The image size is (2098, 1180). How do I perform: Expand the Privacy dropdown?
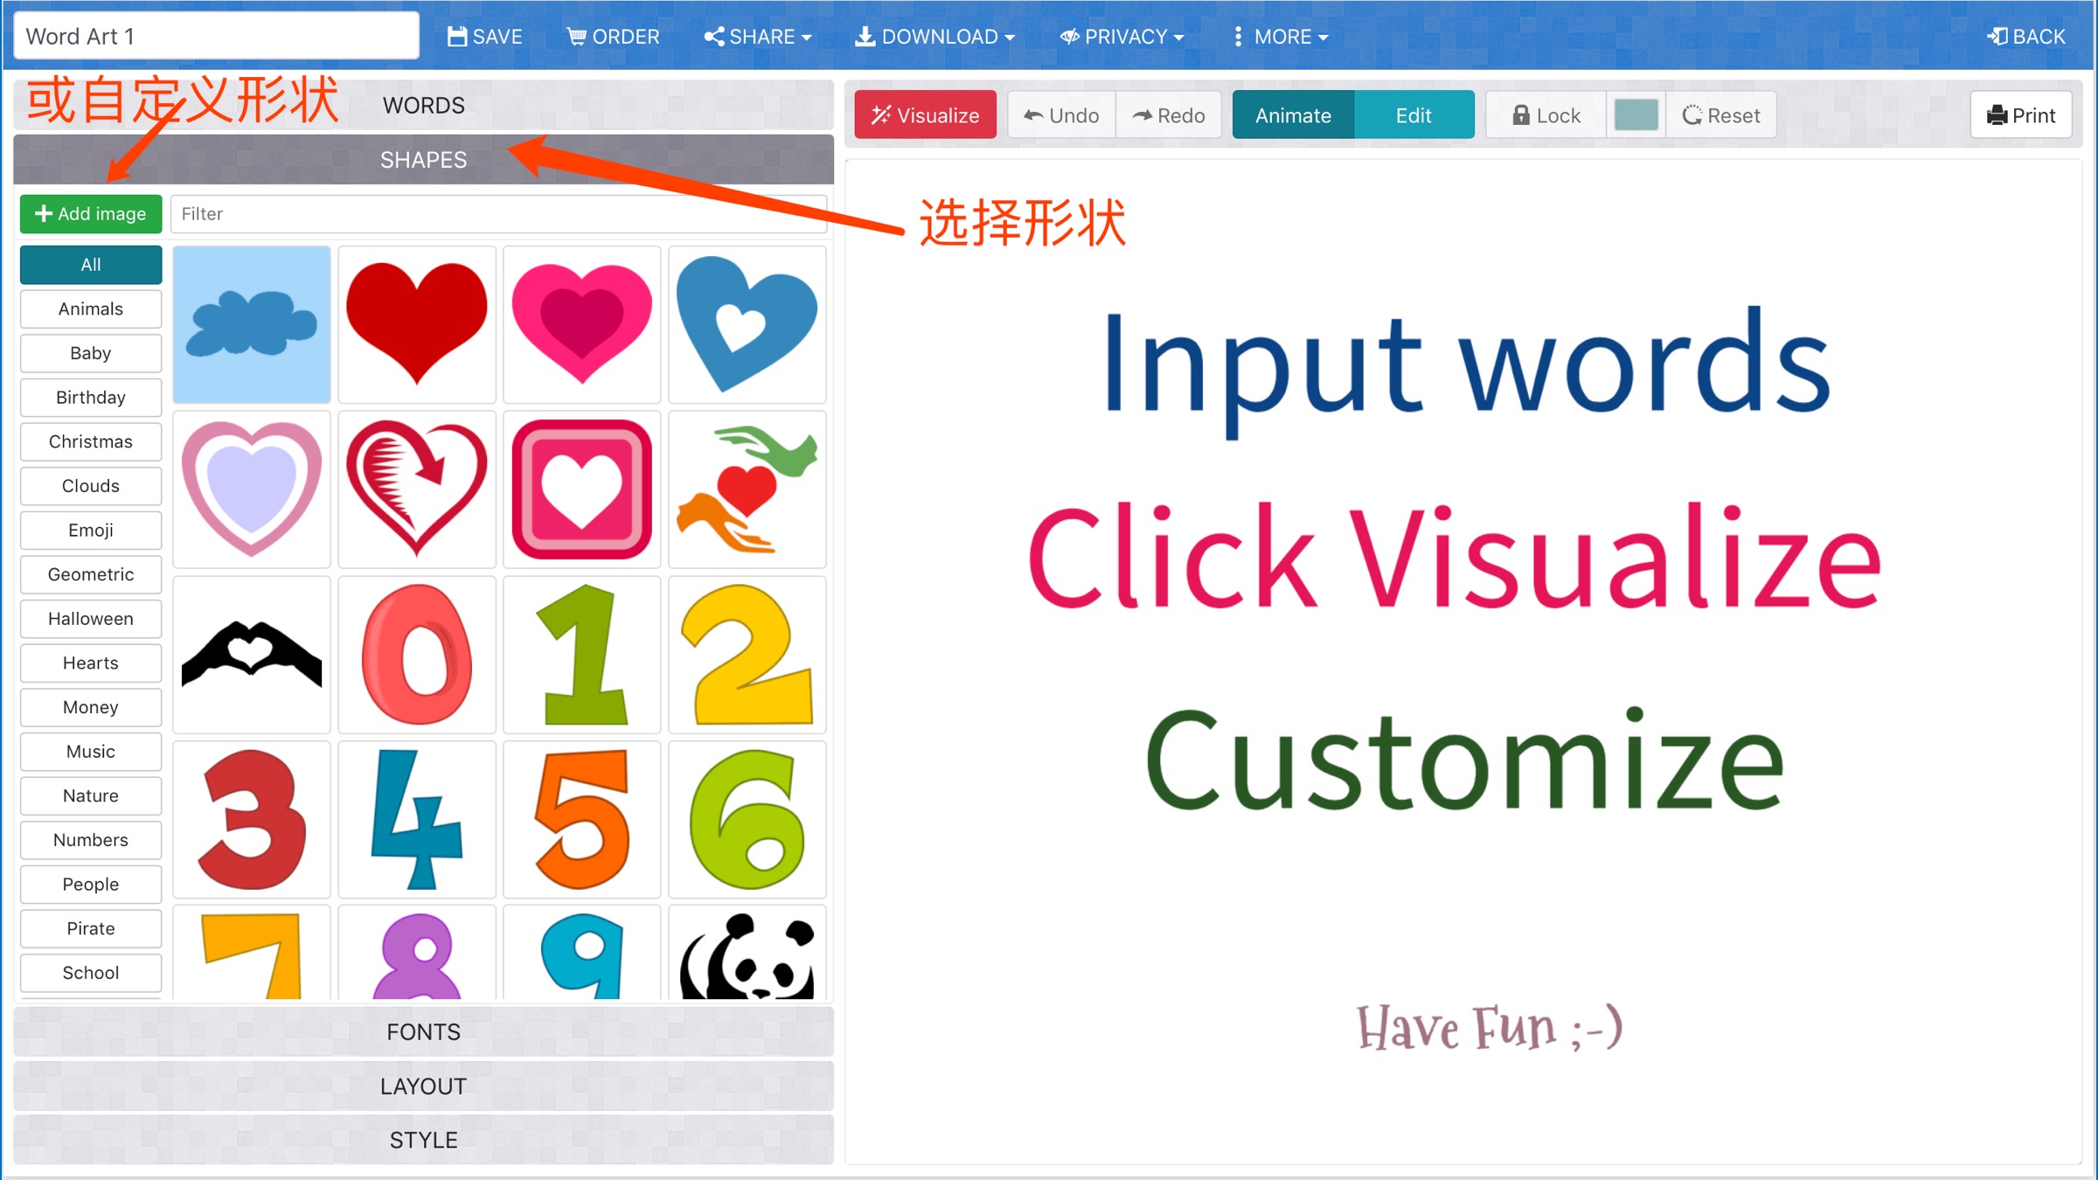point(1122,37)
